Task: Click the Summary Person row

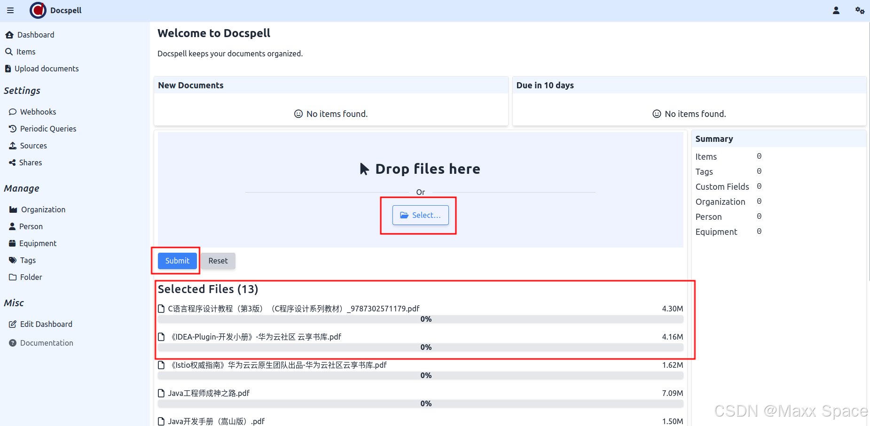Action: pyautogui.click(x=729, y=217)
